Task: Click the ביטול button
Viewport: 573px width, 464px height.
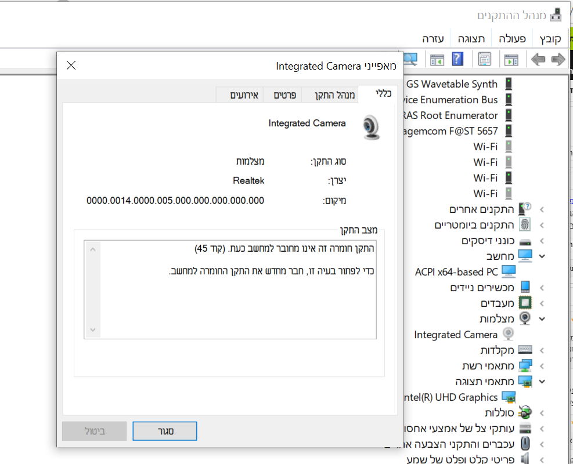Action: [94, 431]
